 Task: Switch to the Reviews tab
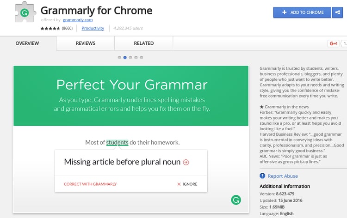(x=86, y=43)
